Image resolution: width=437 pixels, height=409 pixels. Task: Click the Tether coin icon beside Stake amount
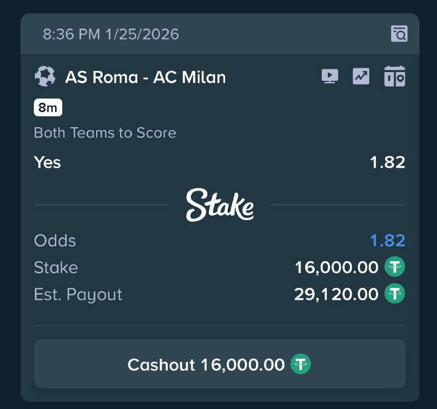[x=395, y=268]
